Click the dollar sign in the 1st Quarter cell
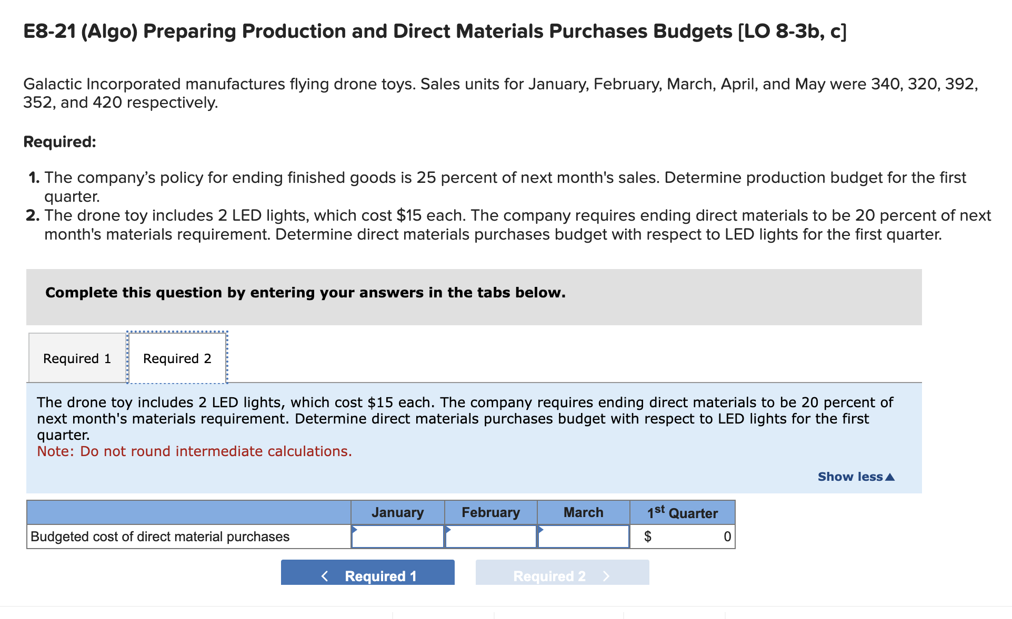This screenshot has width=1012, height=619. point(648,537)
